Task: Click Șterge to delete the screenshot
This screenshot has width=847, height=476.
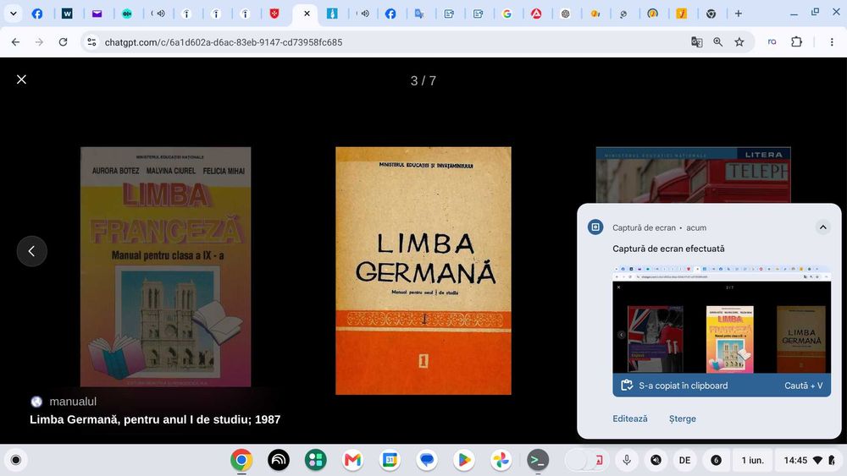Action: point(682,419)
